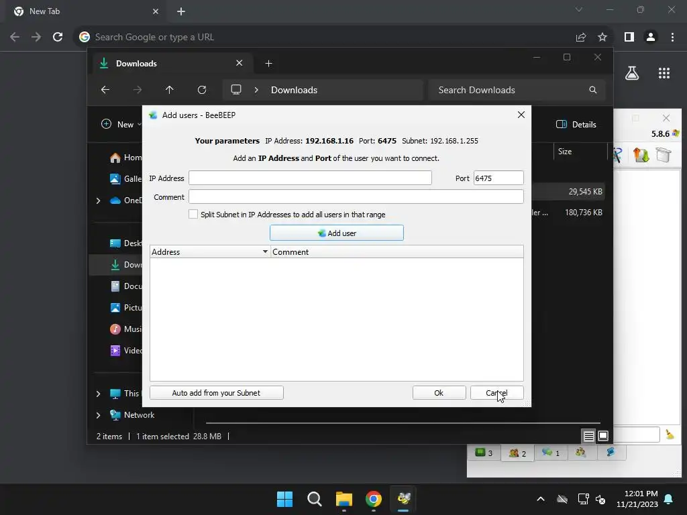Share this page from Chrome toolbar

pos(581,38)
